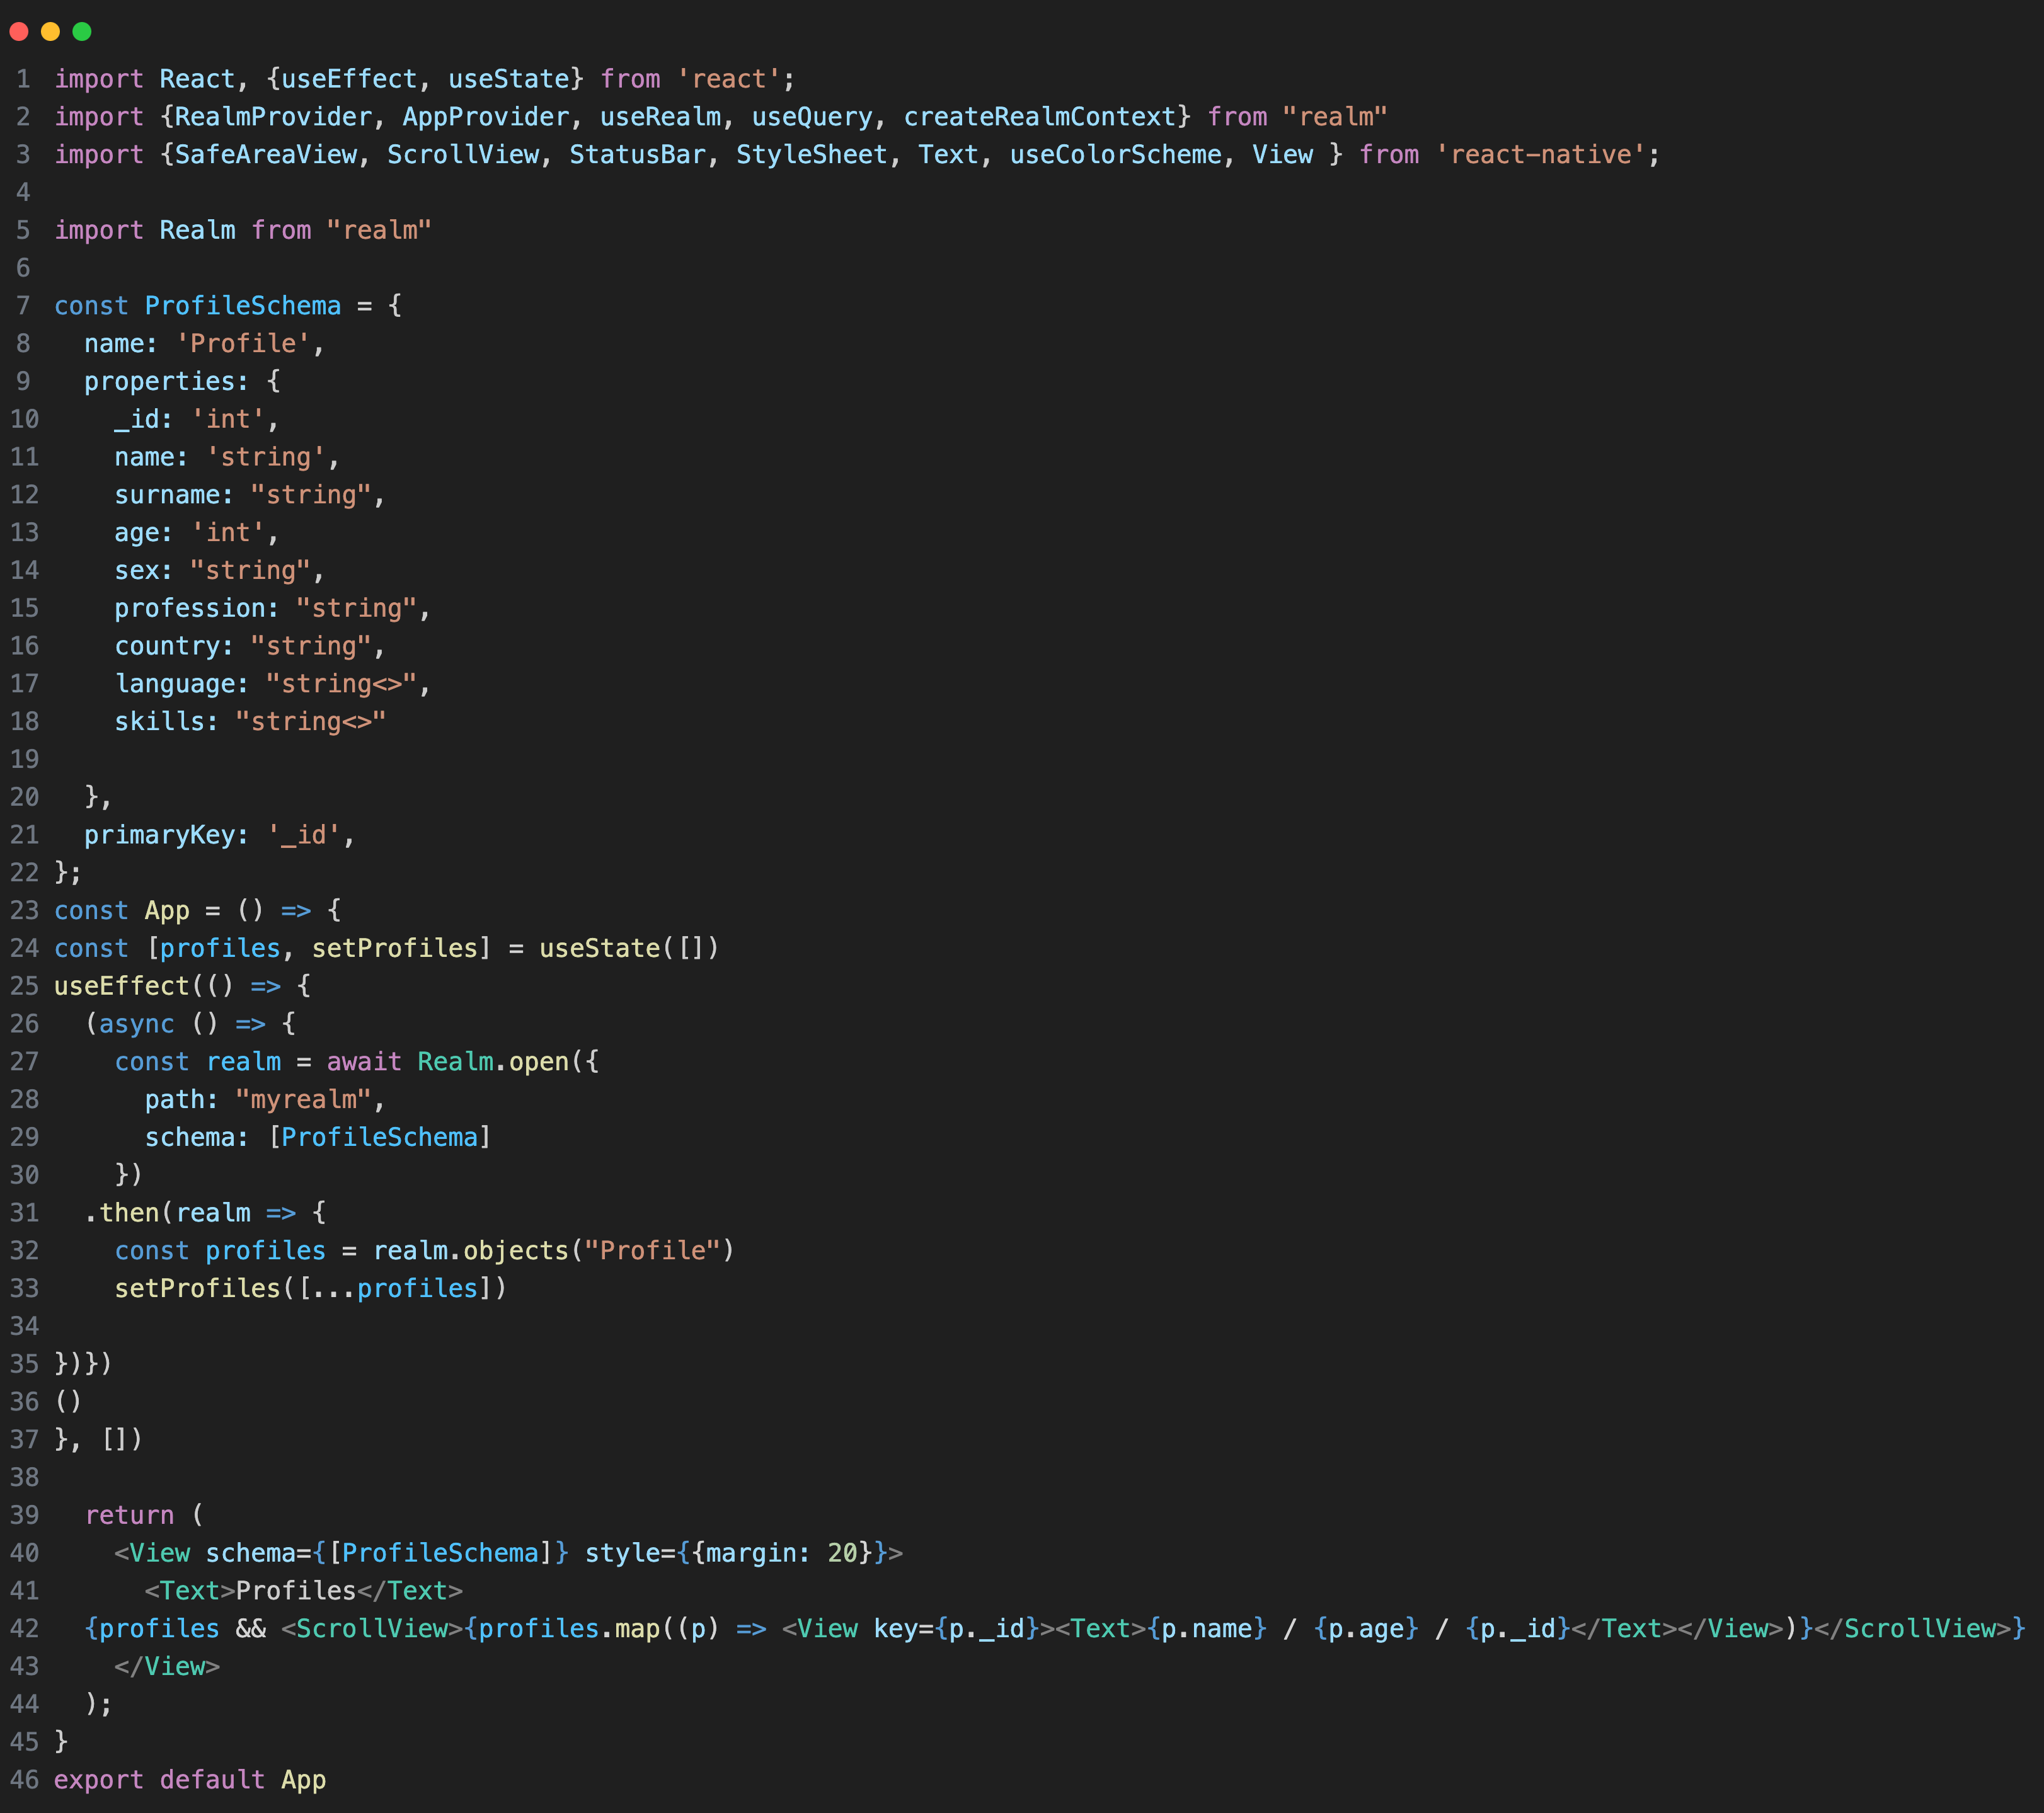
Task: Select the export default App statement
Action: coord(190,1779)
